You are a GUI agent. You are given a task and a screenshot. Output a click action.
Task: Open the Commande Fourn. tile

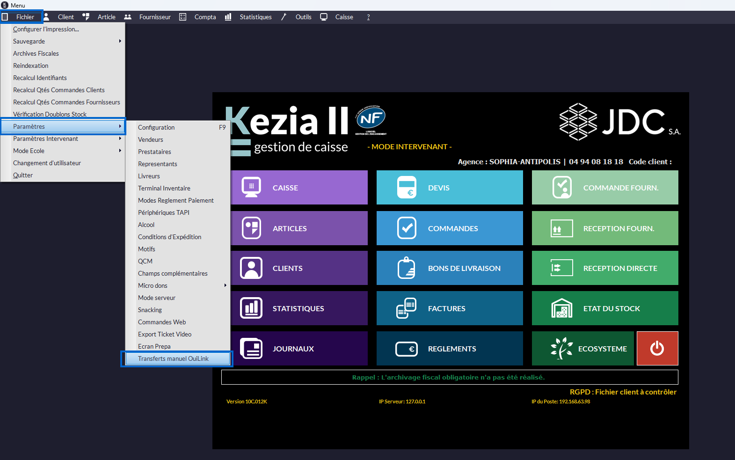coord(604,188)
